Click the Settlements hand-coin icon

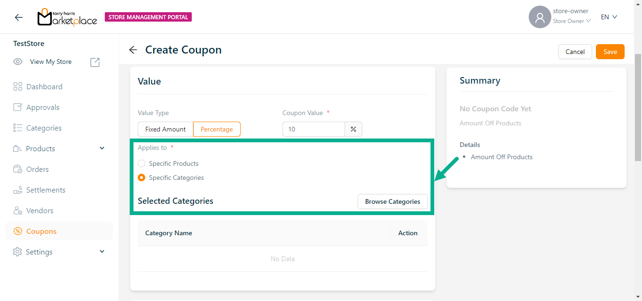18,190
